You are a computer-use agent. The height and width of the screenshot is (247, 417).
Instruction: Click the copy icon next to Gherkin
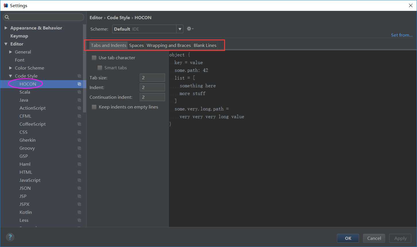(x=79, y=140)
